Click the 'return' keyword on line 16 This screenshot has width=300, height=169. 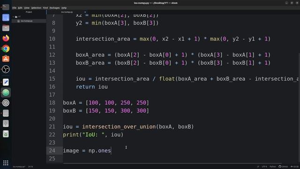tap(85, 87)
